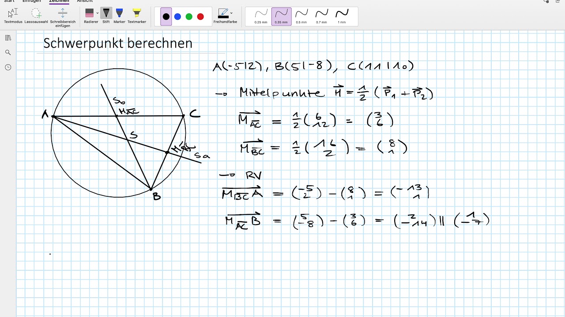Open search from the sidebar magnifier

pyautogui.click(x=8, y=52)
